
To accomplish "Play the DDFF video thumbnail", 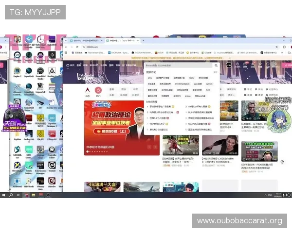I will 259,151.
